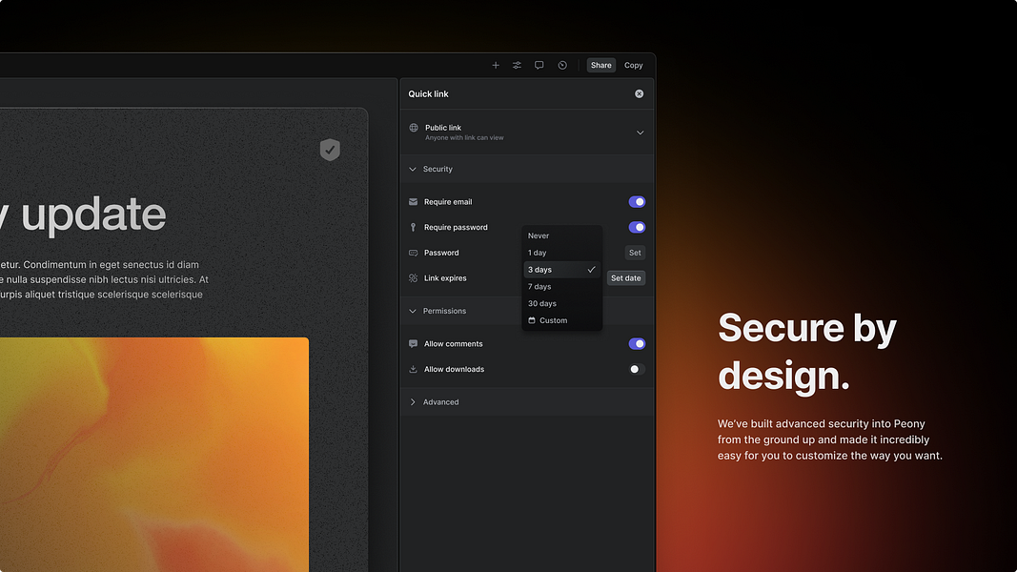Toggle Require password switch off

click(x=637, y=227)
